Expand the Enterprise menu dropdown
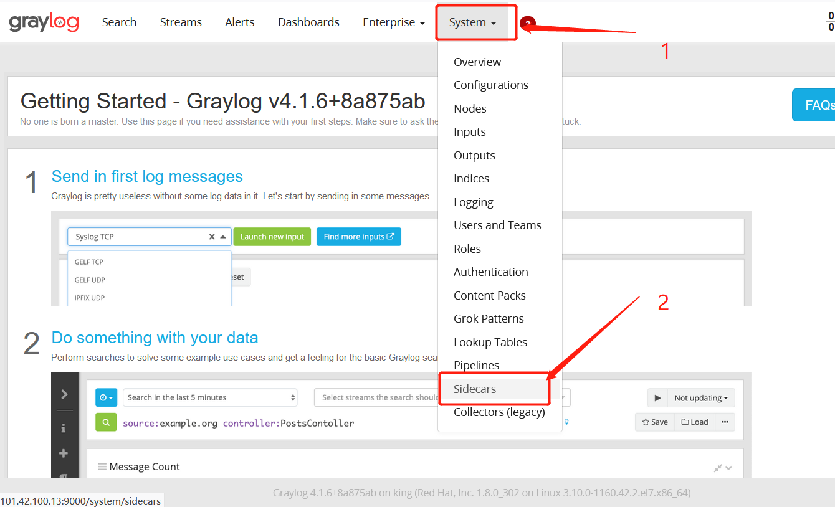The width and height of the screenshot is (835, 507). 393,22
